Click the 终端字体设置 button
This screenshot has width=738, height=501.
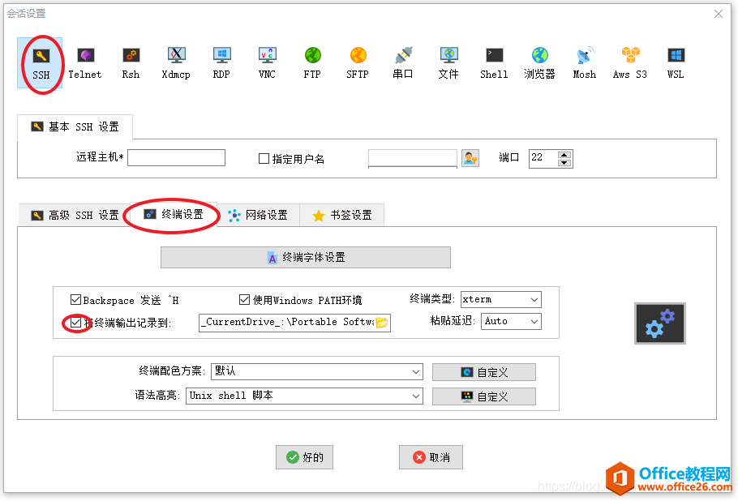point(306,257)
